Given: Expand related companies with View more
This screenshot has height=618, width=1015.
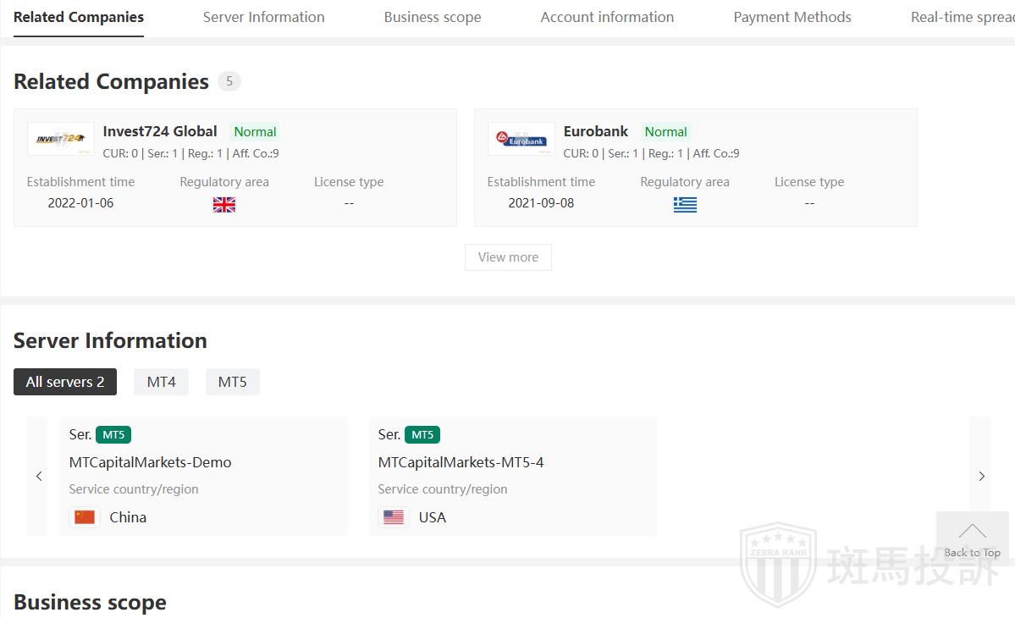Looking at the screenshot, I should tap(508, 257).
